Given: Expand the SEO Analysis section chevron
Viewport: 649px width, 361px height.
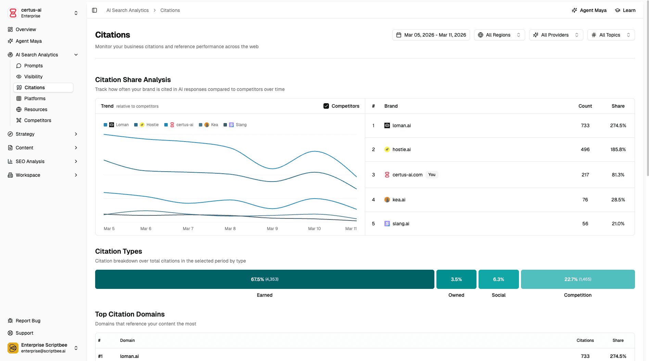Looking at the screenshot, I should [76, 161].
